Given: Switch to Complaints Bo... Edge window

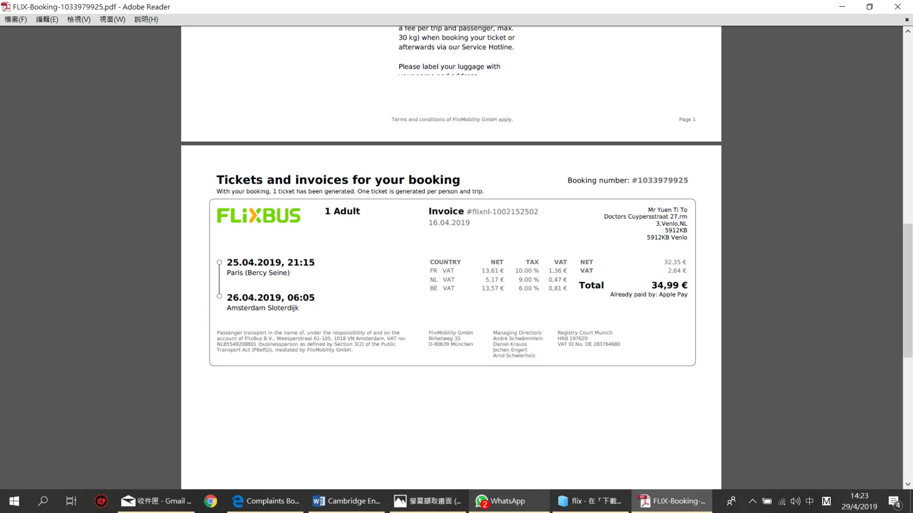Looking at the screenshot, I should (x=265, y=501).
